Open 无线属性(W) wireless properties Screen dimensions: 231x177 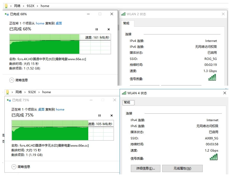[x=182, y=168]
